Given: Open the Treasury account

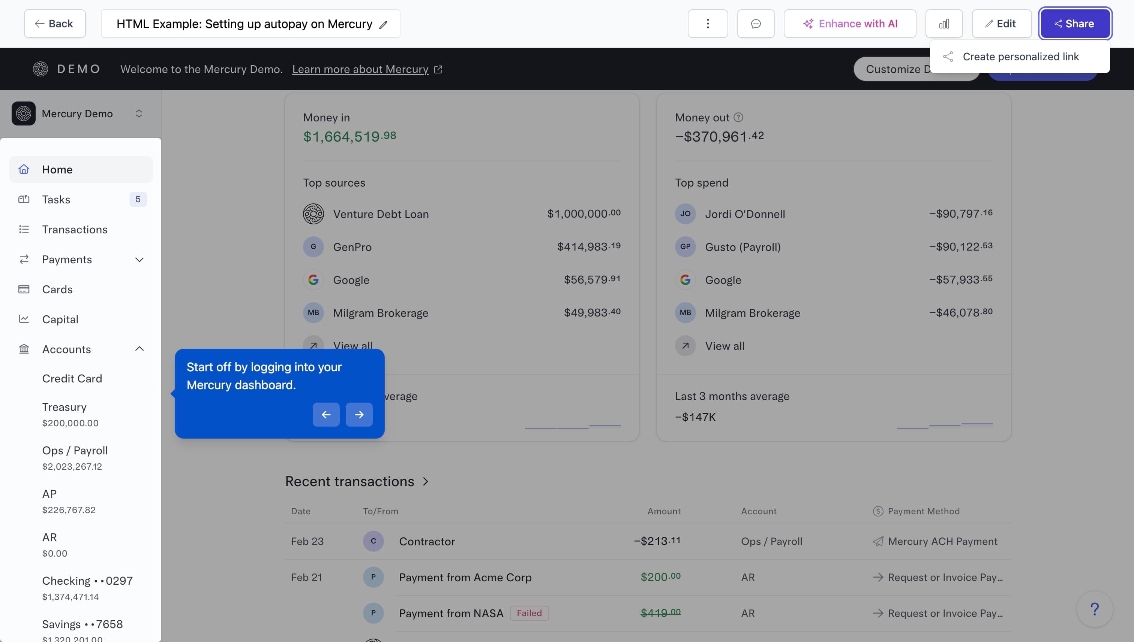Looking at the screenshot, I should coord(70,415).
